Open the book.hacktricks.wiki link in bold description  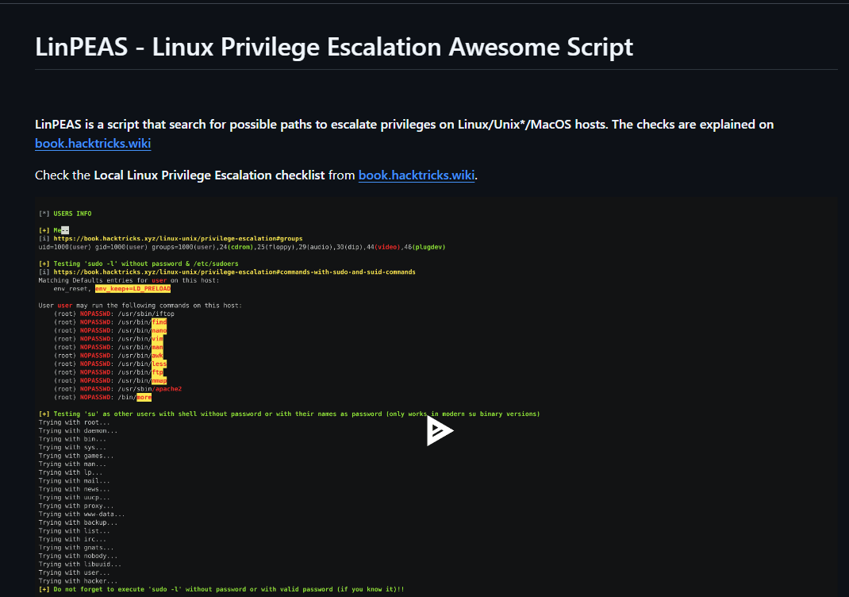[93, 144]
